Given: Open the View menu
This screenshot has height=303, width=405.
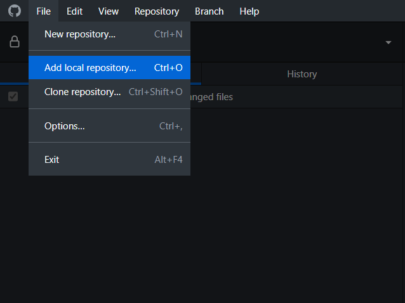Looking at the screenshot, I should [x=109, y=11].
